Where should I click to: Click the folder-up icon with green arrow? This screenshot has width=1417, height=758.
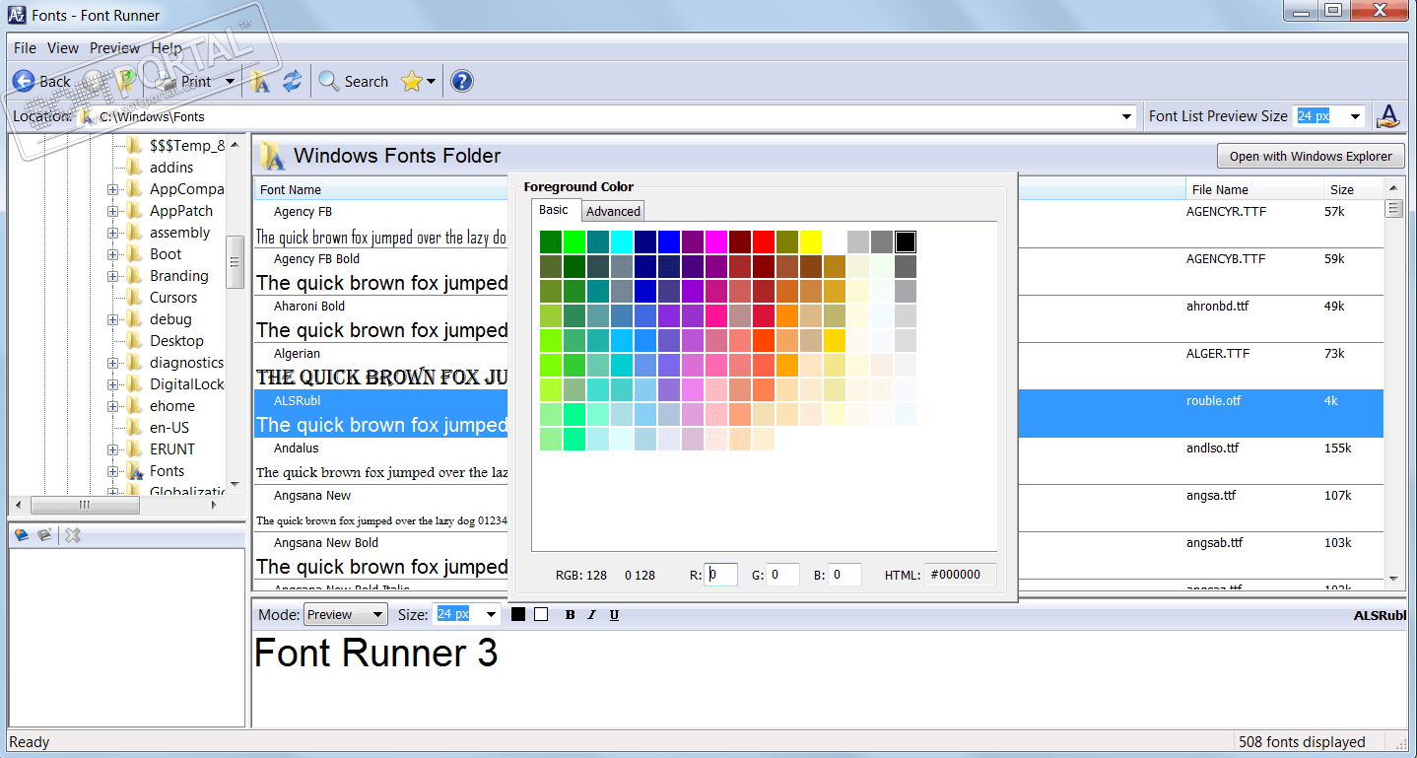click(x=124, y=82)
